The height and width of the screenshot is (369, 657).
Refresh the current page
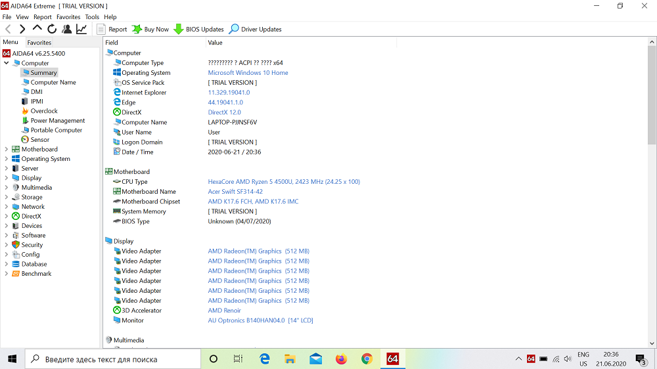pyautogui.click(x=52, y=29)
